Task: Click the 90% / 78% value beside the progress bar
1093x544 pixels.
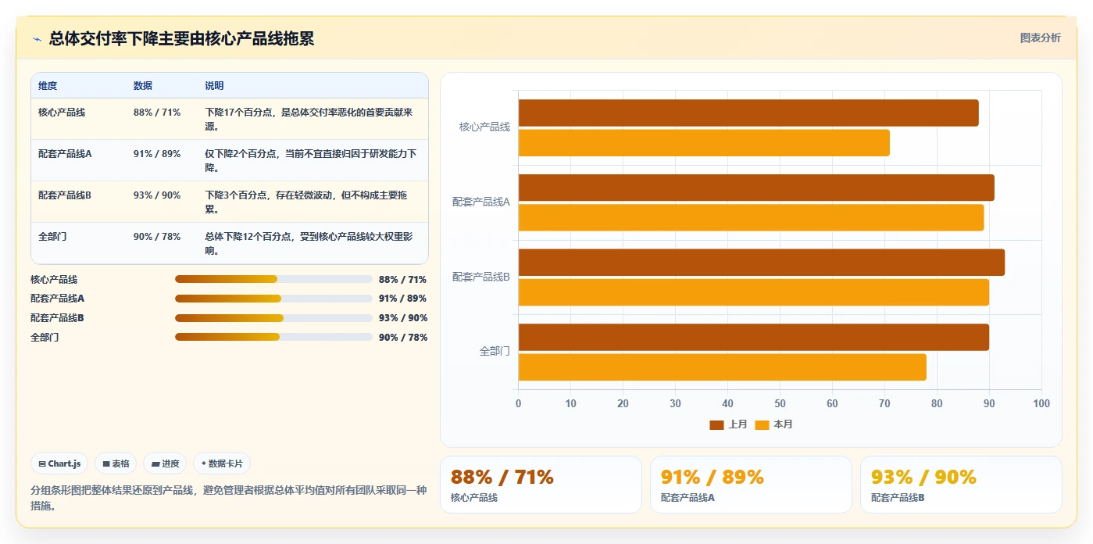Action: 403,338
